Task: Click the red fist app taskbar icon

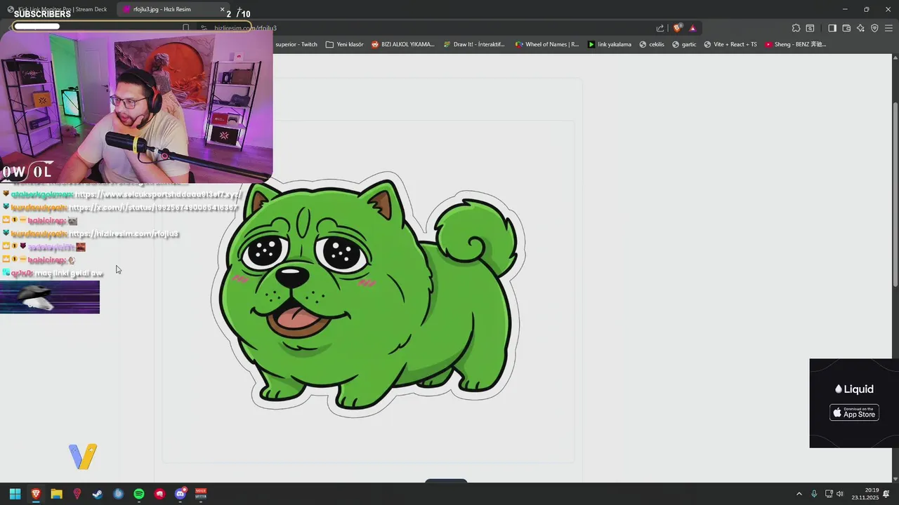Action: 159,494
